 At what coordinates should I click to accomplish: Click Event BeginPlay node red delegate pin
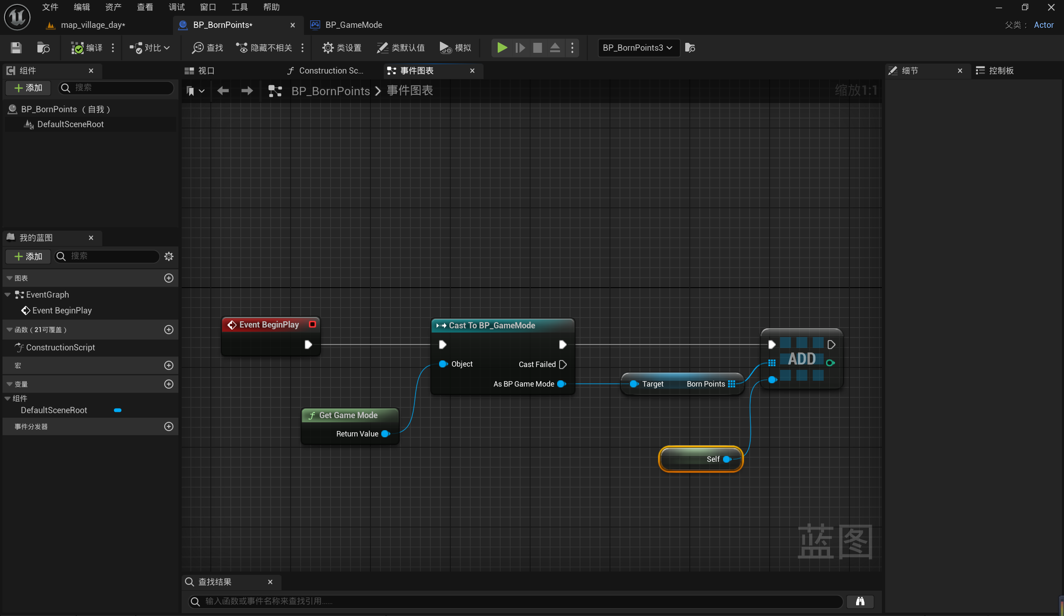point(312,324)
